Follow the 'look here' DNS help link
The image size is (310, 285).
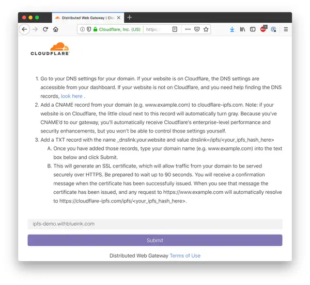(x=72, y=96)
